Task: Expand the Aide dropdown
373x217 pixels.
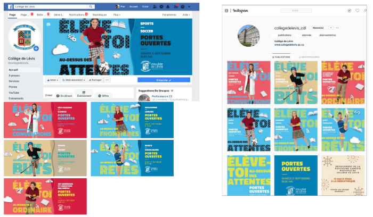Action: coord(186,15)
